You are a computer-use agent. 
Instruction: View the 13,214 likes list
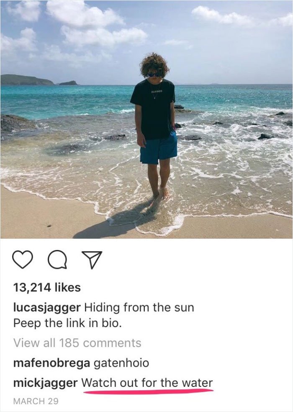click(x=47, y=287)
